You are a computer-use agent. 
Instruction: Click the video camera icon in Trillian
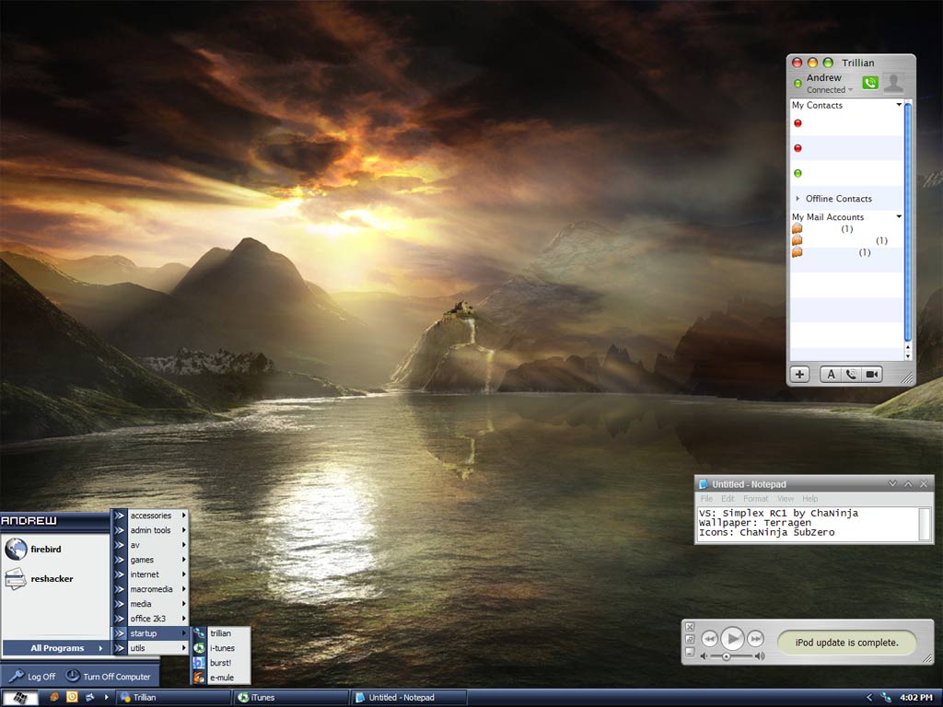[x=871, y=375]
